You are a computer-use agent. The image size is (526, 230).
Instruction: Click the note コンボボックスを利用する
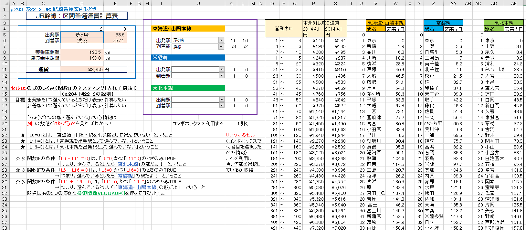pos(198,123)
